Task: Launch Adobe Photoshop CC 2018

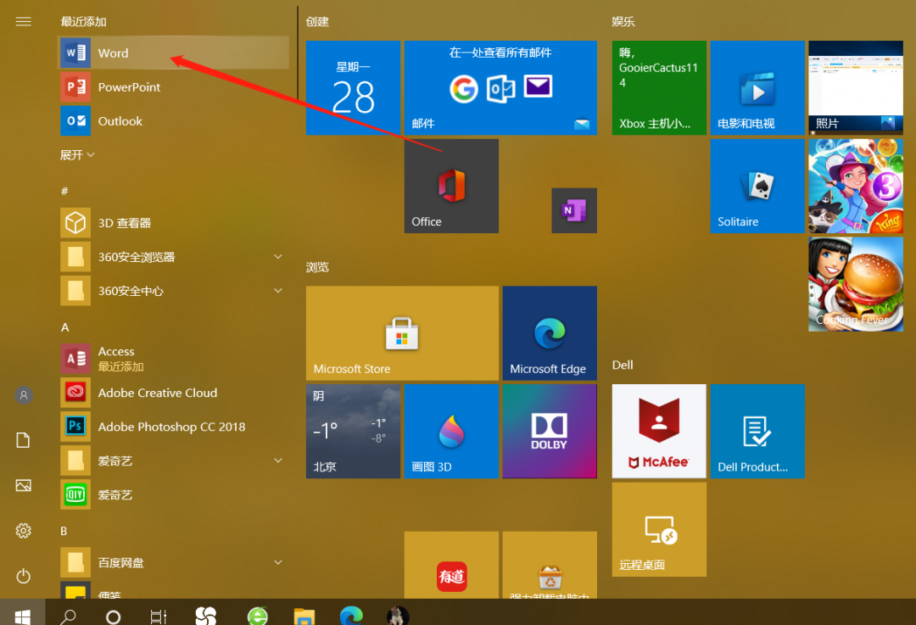Action: (x=174, y=427)
